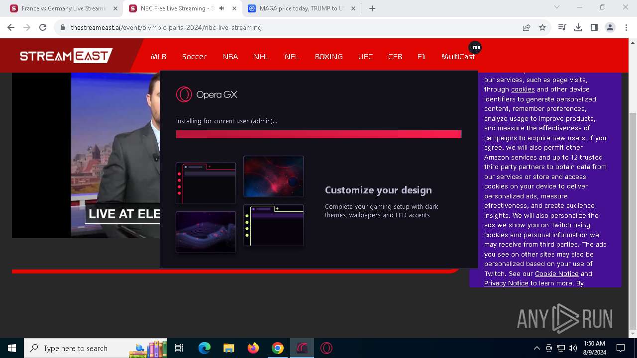Open the Windows Start menu
Image resolution: width=637 pixels, height=358 pixels.
tap(12, 348)
